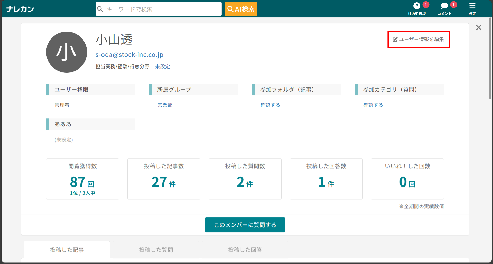This screenshot has height=264, width=493.
Task: Open the 営業部 group link
Action: point(165,105)
